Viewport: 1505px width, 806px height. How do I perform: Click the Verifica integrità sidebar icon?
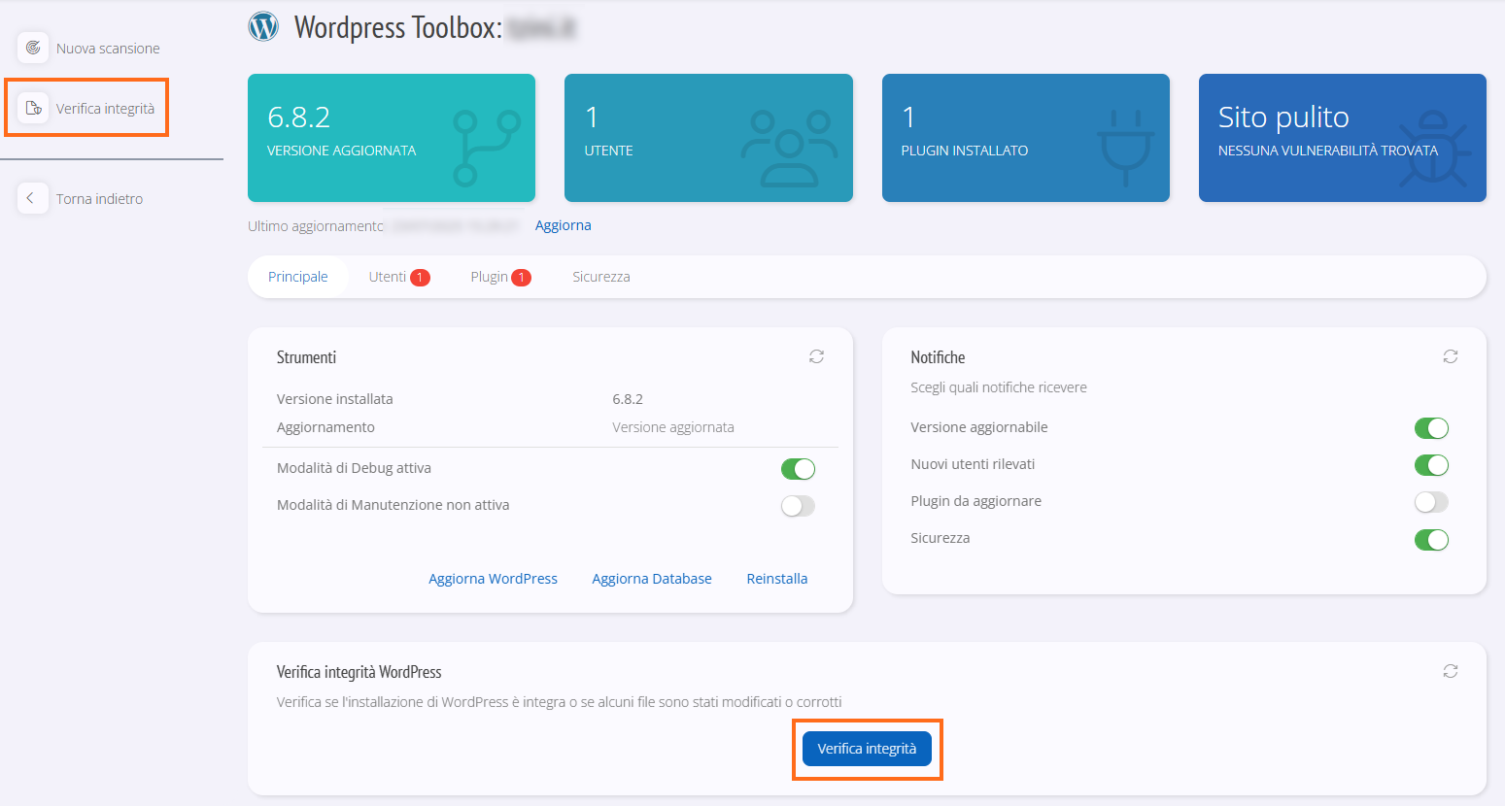pyautogui.click(x=33, y=108)
